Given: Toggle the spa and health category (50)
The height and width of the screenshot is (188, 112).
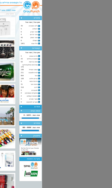Looking at the screenshot, I should 39,62.
